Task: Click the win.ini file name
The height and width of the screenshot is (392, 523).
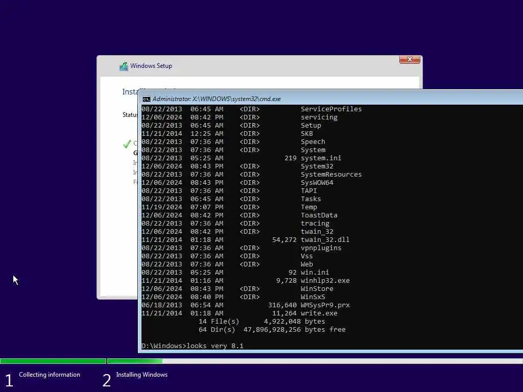Action: pyautogui.click(x=315, y=273)
